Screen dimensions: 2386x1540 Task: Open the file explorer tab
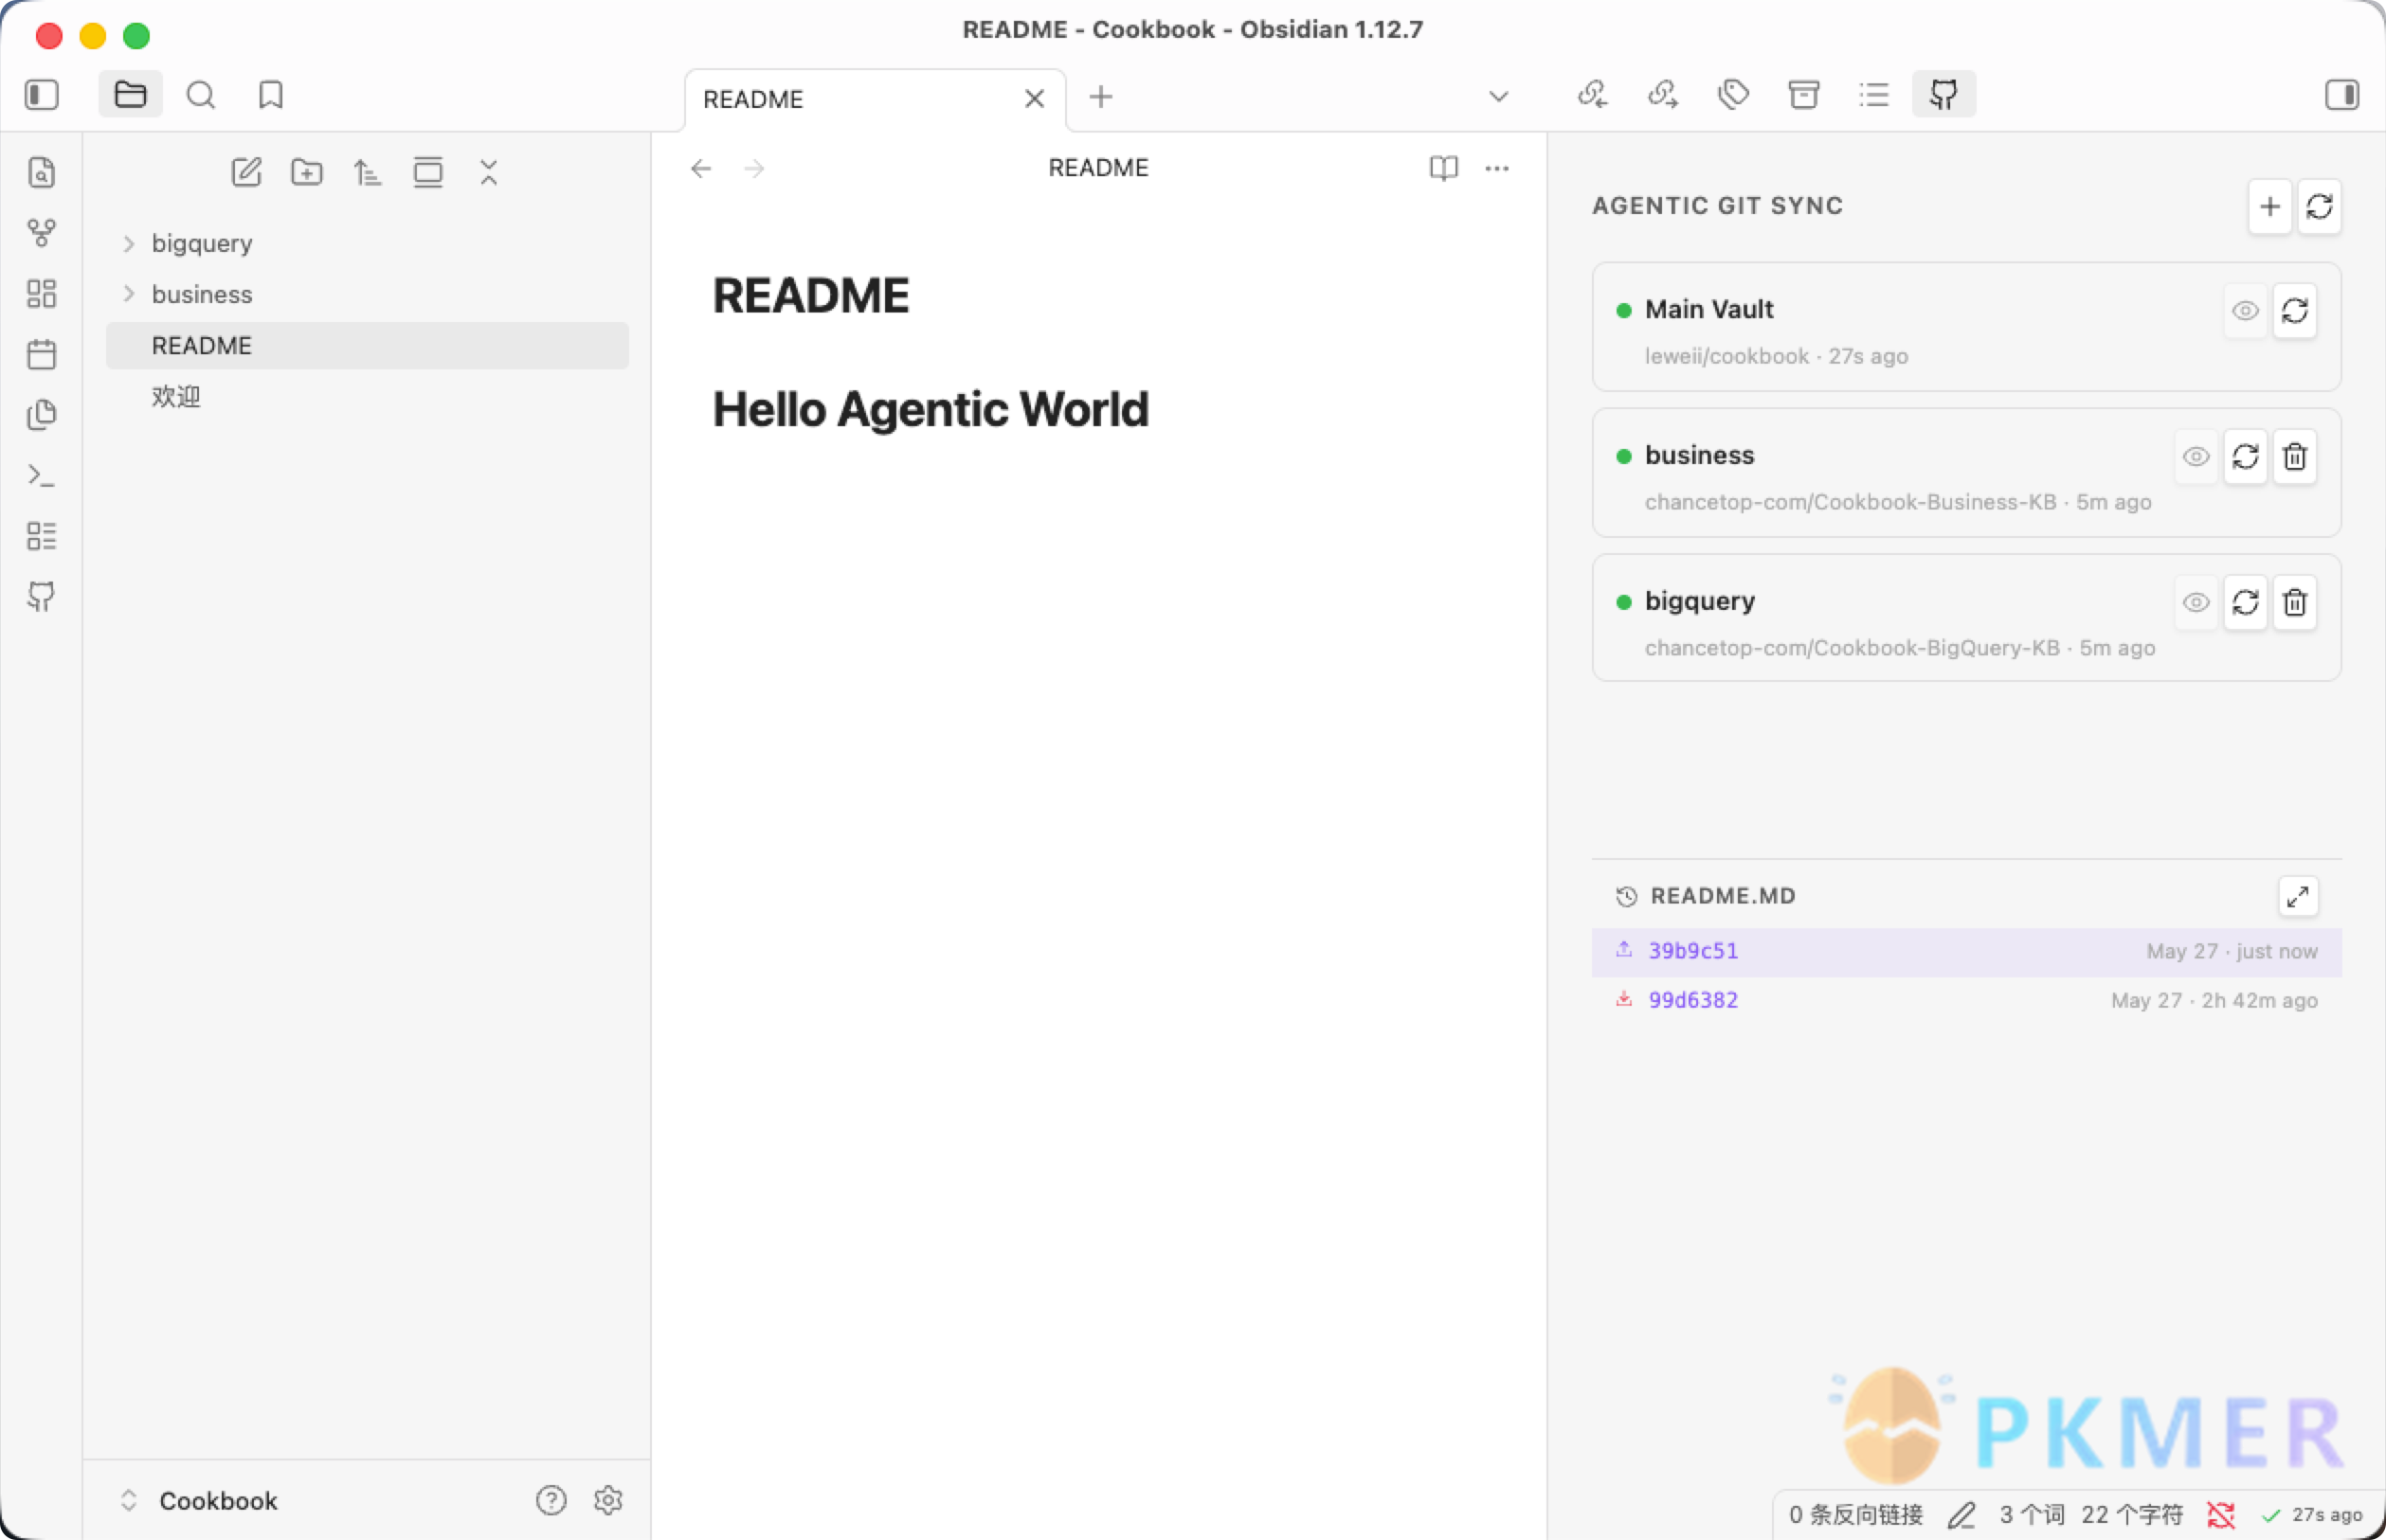[130, 95]
